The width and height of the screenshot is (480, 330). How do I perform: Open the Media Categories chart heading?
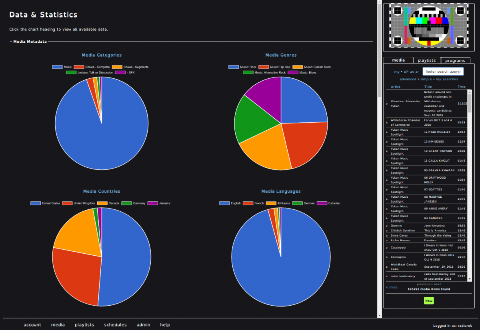pos(102,55)
